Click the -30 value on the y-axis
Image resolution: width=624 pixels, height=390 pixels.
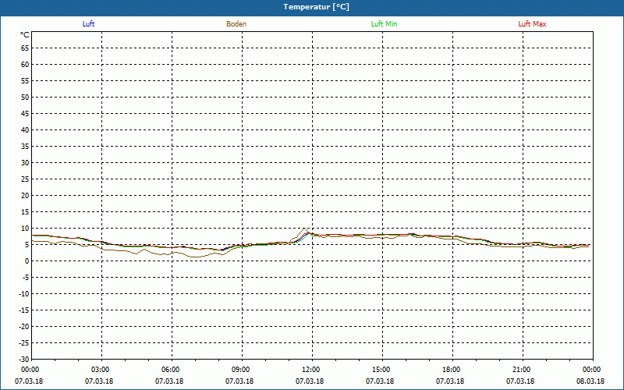coord(24,359)
